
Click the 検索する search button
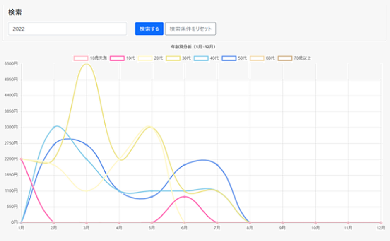149,29
